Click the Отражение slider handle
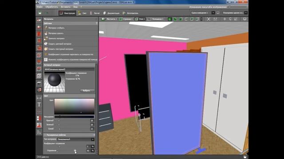 click(75, 151)
